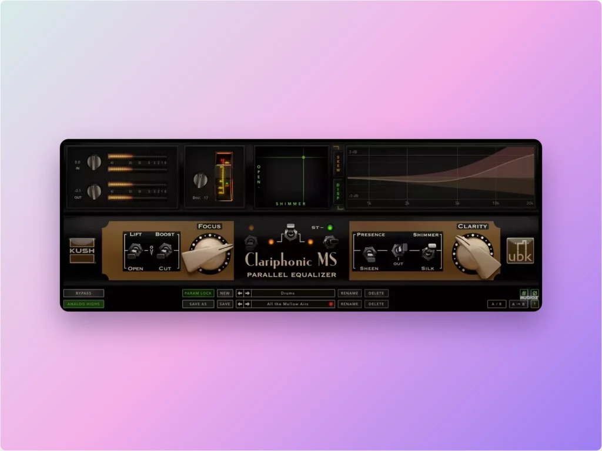Delete the Drums bank
Image resolution: width=602 pixels, height=451 pixels.
point(376,294)
